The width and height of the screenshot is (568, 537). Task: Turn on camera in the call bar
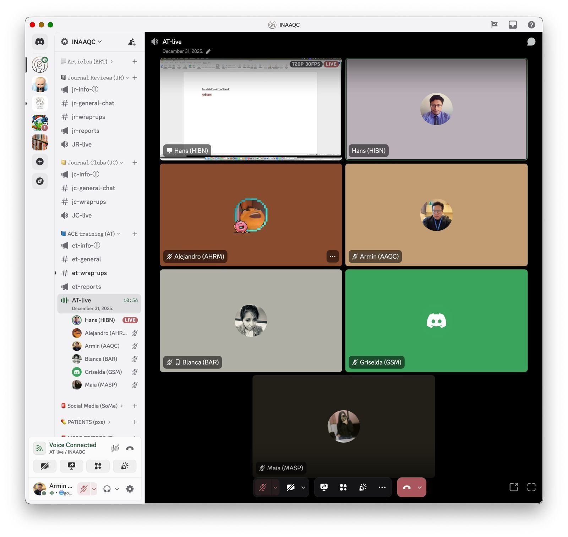click(290, 487)
